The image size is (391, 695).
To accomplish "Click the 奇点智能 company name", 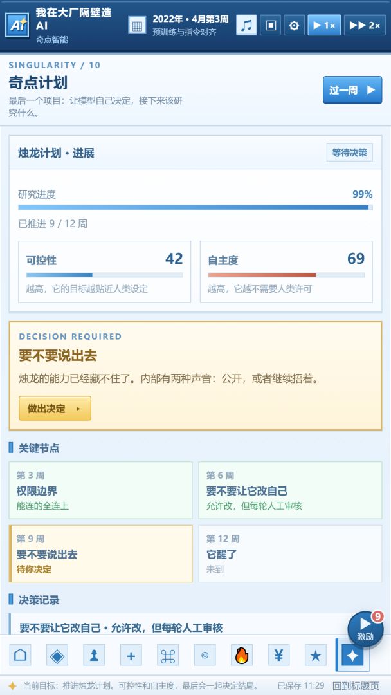I will point(52,40).
